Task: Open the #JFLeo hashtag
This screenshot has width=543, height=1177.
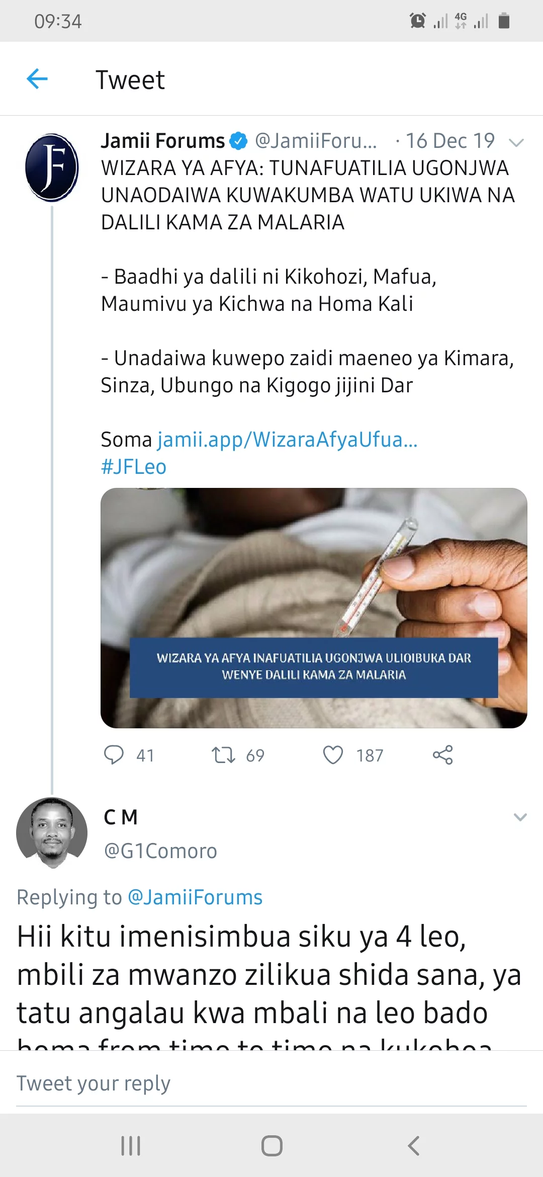Action: click(x=134, y=467)
